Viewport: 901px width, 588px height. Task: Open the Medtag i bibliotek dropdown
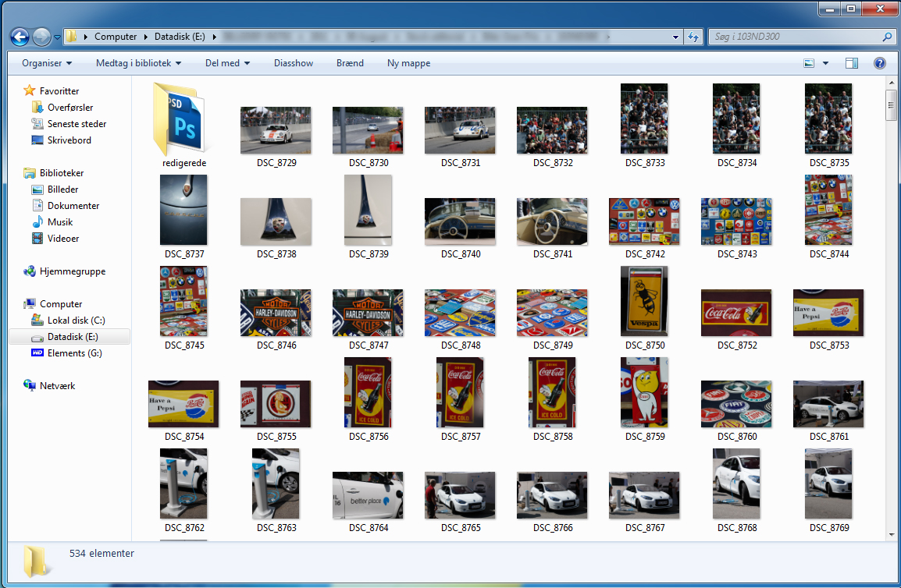138,63
